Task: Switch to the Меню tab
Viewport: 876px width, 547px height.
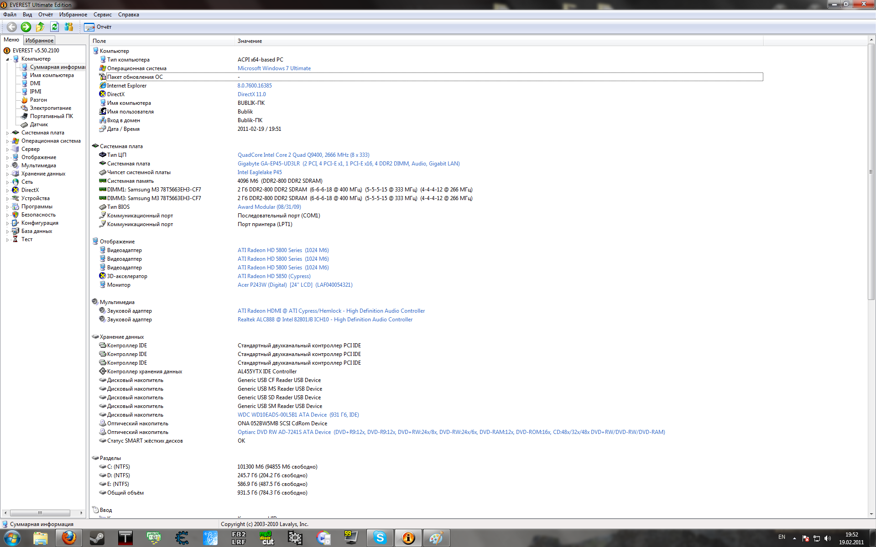Action: click(x=11, y=40)
